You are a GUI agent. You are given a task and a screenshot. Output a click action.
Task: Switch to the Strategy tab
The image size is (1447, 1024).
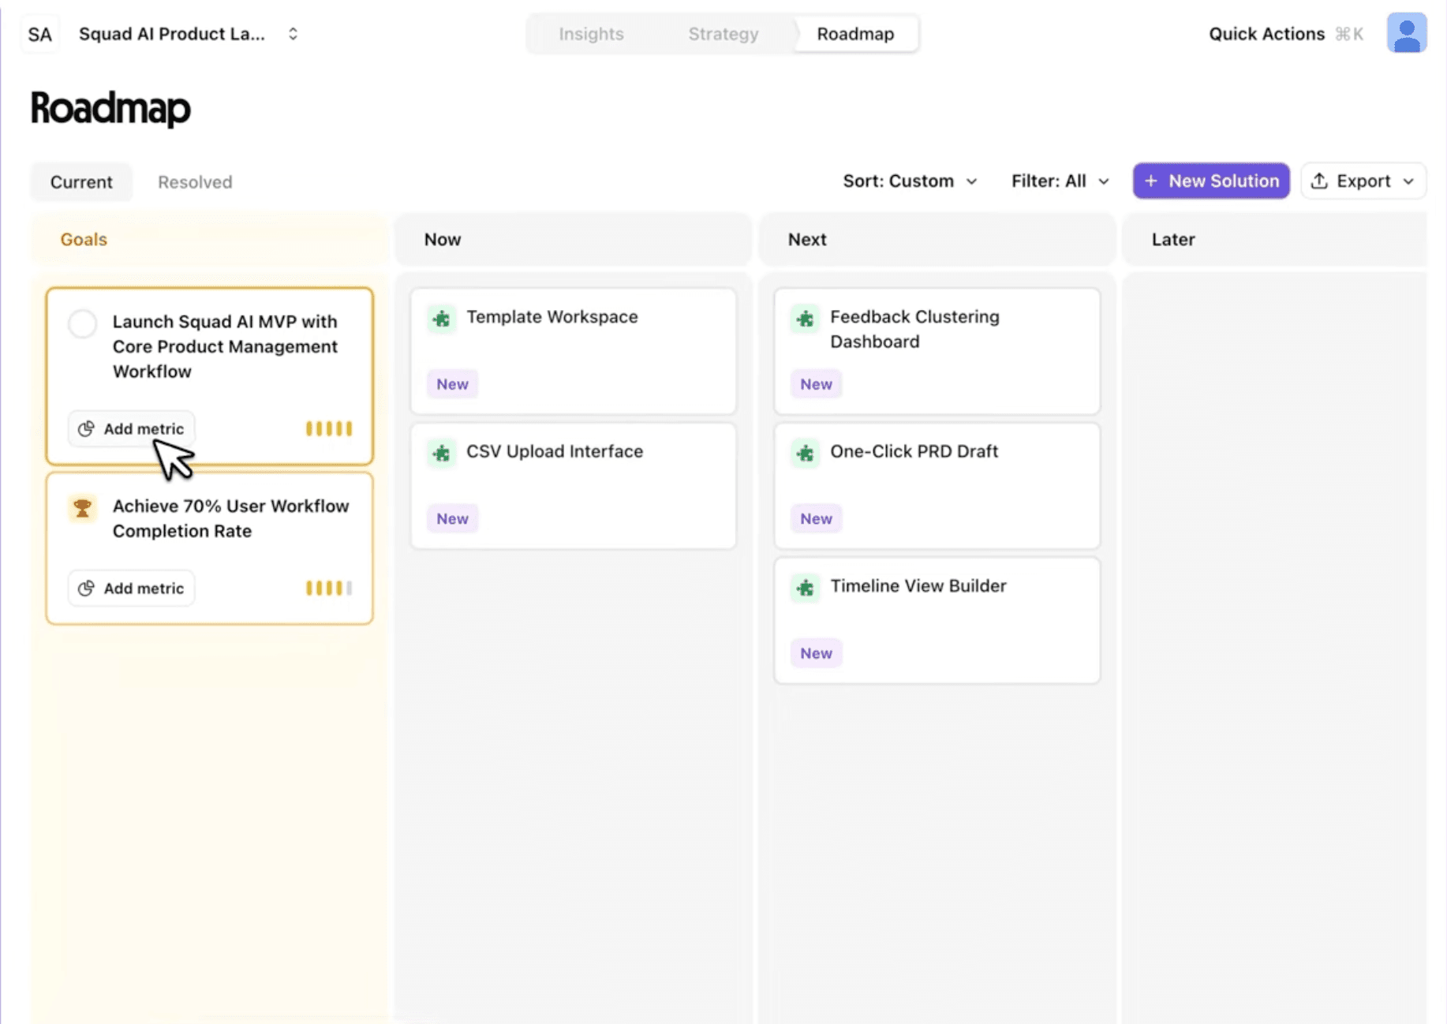(x=723, y=34)
